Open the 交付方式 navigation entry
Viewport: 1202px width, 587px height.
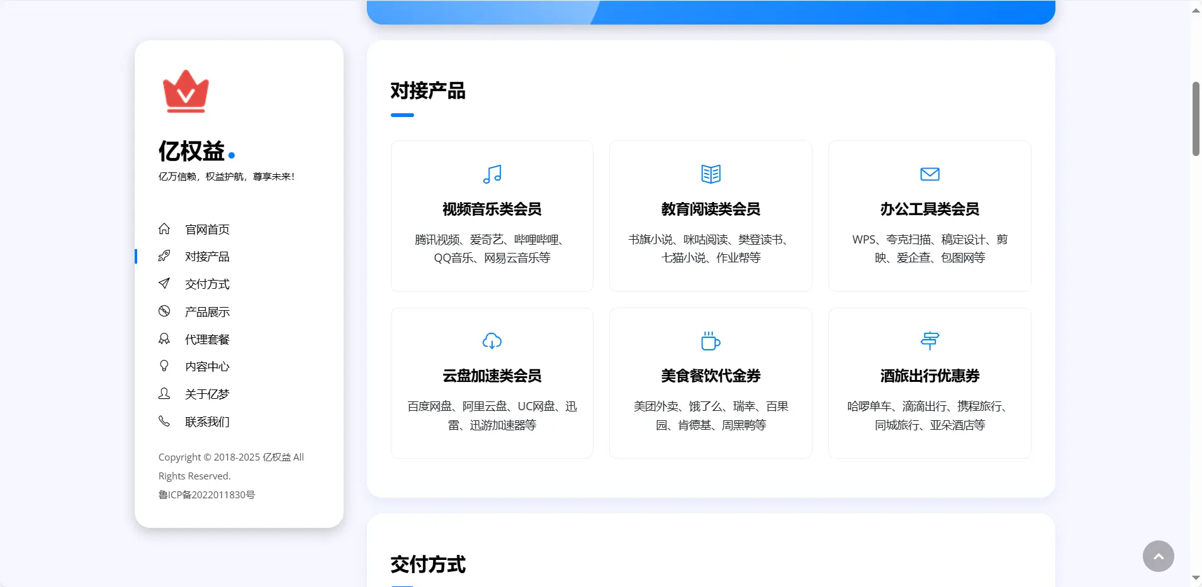coord(206,284)
